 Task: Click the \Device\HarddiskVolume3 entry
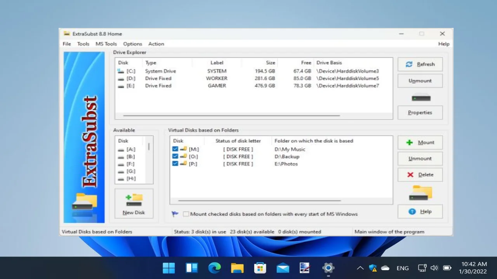pyautogui.click(x=348, y=71)
